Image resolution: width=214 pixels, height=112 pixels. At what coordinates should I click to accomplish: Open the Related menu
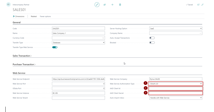(x=34, y=16)
